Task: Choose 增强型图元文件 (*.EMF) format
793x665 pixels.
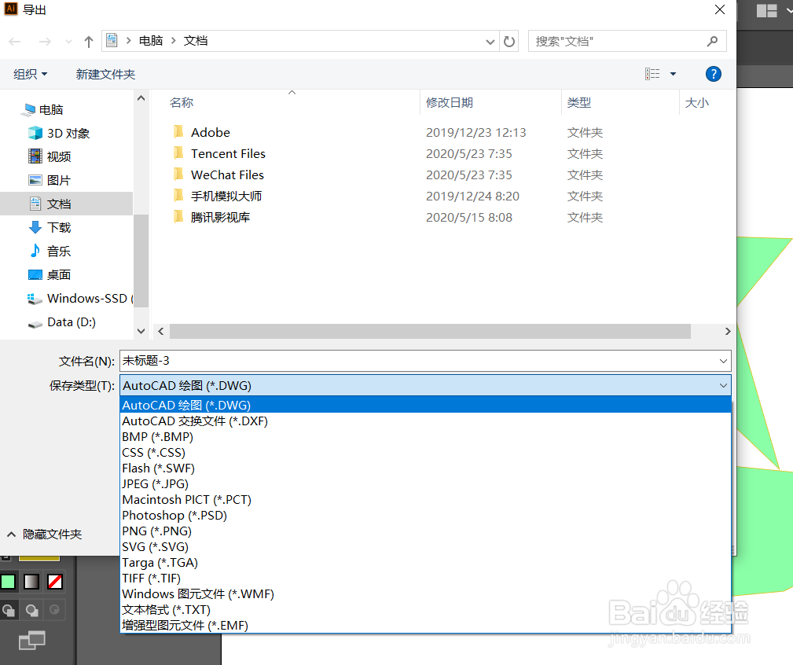Action: click(426, 625)
